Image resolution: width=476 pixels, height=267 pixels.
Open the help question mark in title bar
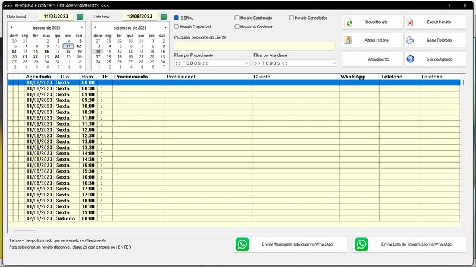(449, 5)
